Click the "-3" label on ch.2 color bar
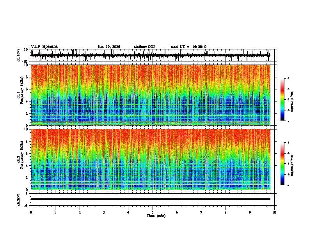 288,143
